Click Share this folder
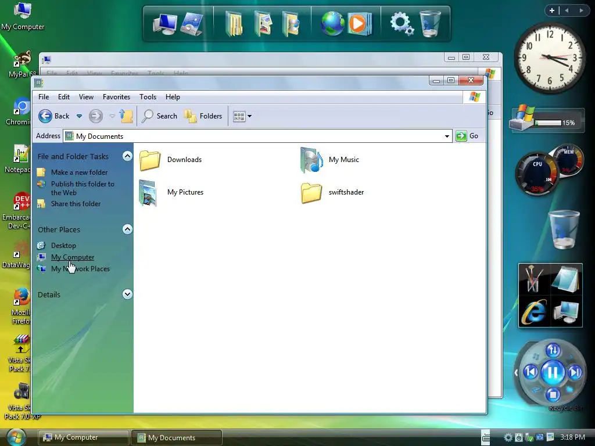Screen dimensions: 595x446 point(76,204)
